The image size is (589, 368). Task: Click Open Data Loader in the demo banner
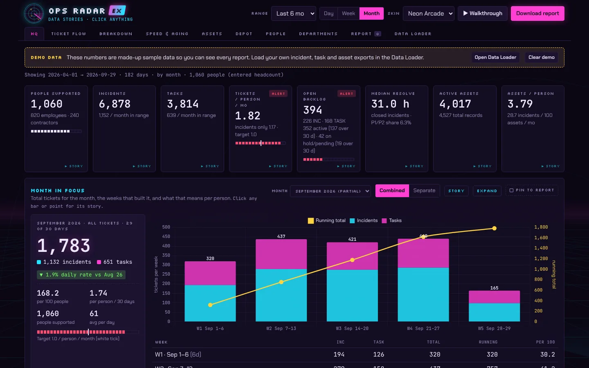pyautogui.click(x=495, y=57)
